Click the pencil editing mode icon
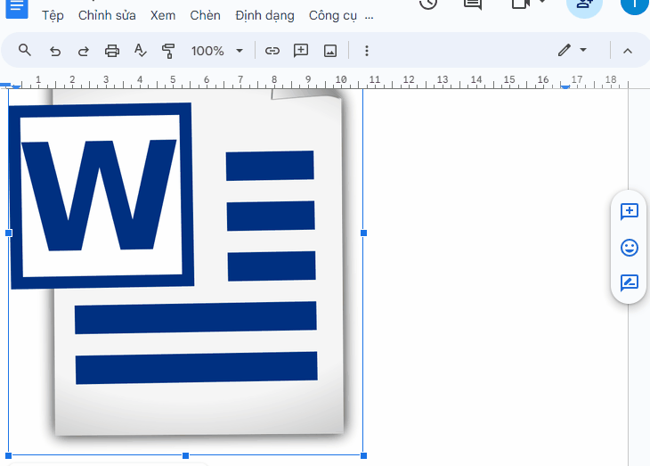 565,50
